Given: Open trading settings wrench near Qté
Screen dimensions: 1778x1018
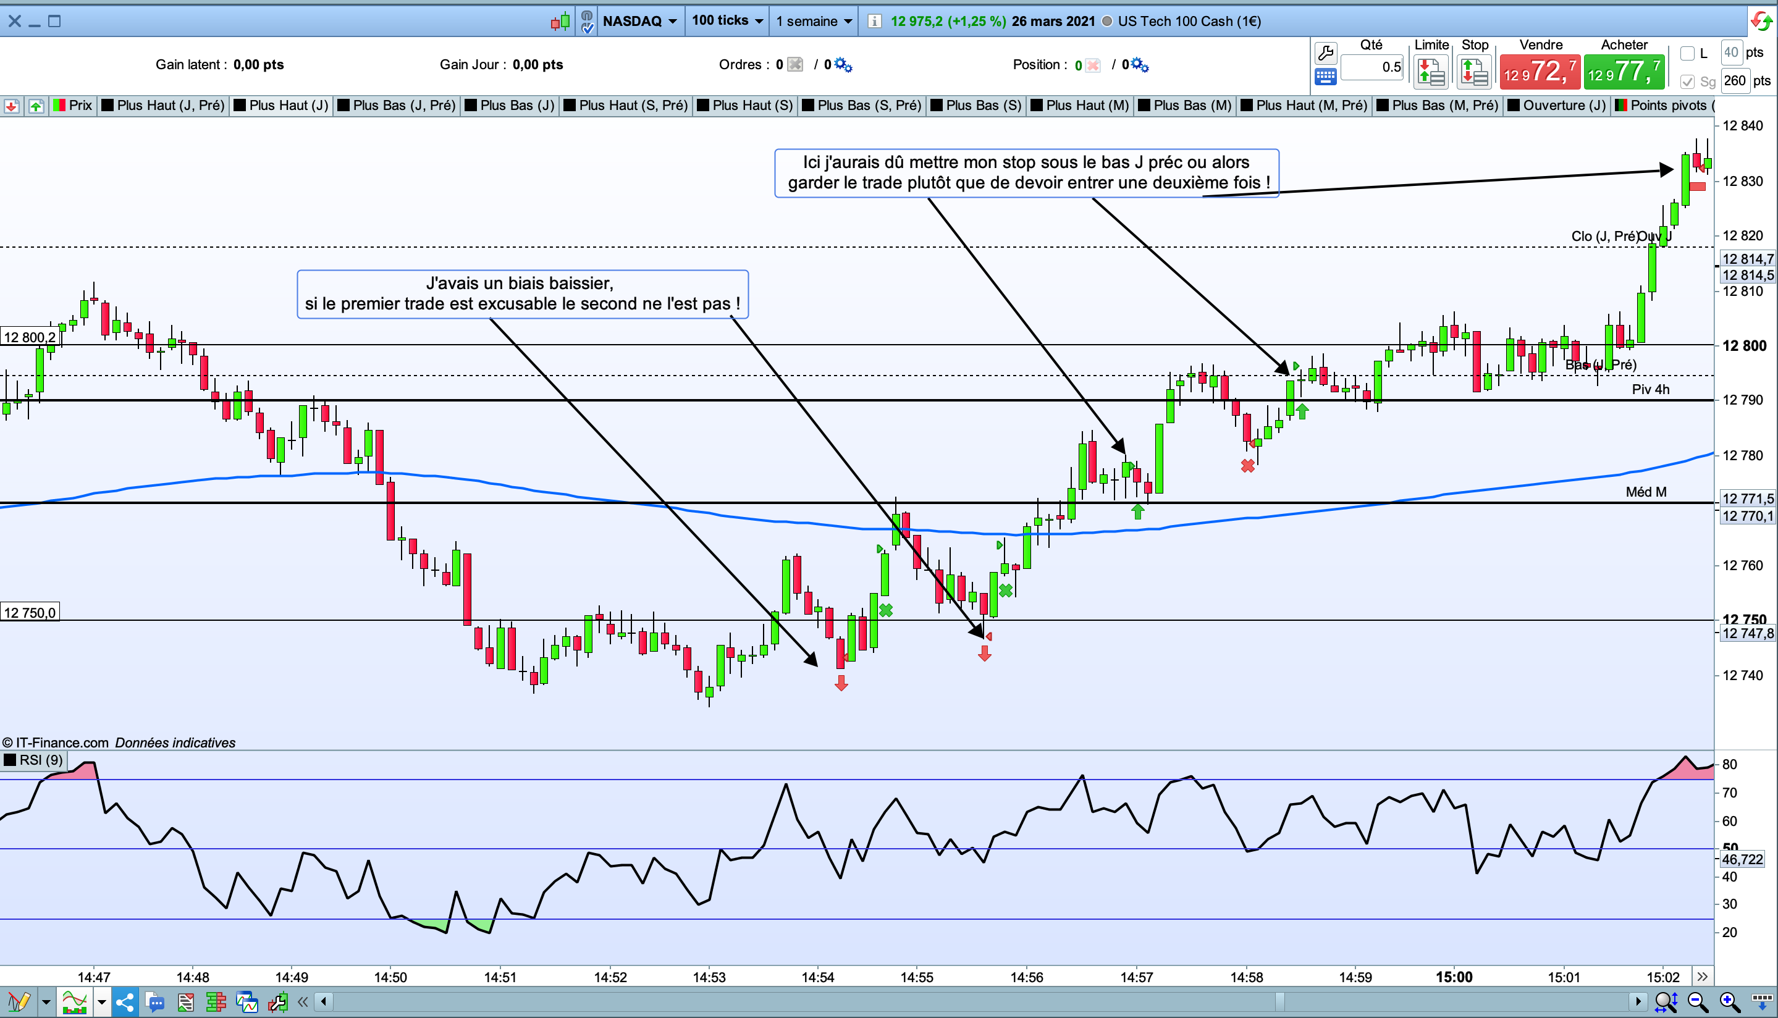Looking at the screenshot, I should pyautogui.click(x=1325, y=53).
